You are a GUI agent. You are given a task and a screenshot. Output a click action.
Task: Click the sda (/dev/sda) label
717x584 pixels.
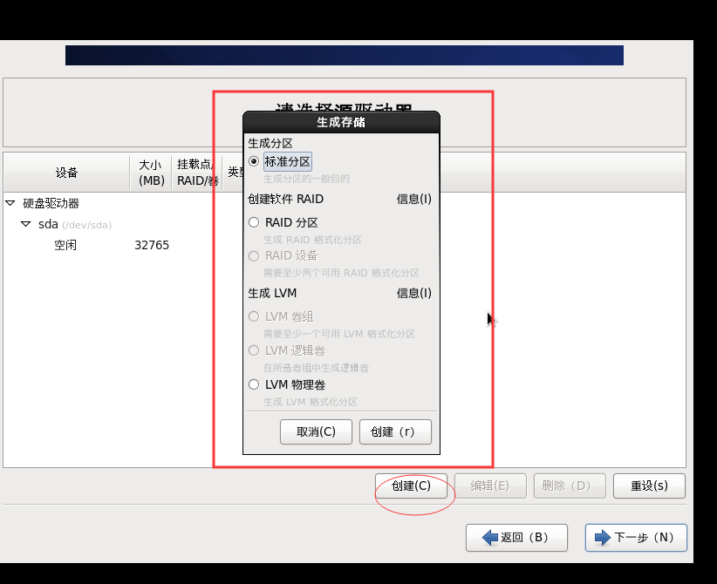(x=75, y=224)
